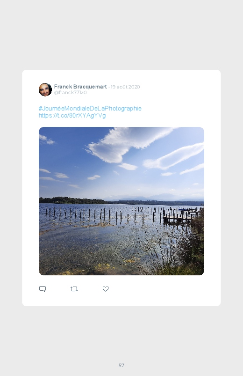Click the 19 août 2020 date
The height and width of the screenshot is (376, 243).
coord(125,87)
